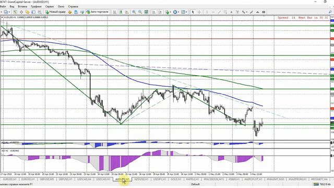The image size is (334, 188).
Task: Select the vertical line drawing tool
Action: click(x=207, y=12)
